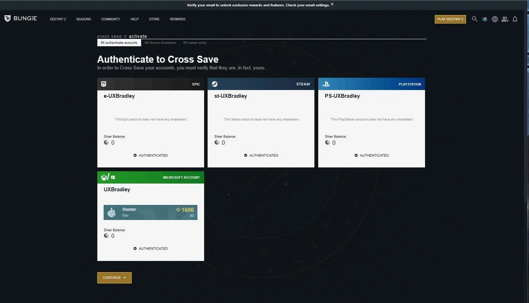Open the Help menu
529x303 pixels.
134,19
